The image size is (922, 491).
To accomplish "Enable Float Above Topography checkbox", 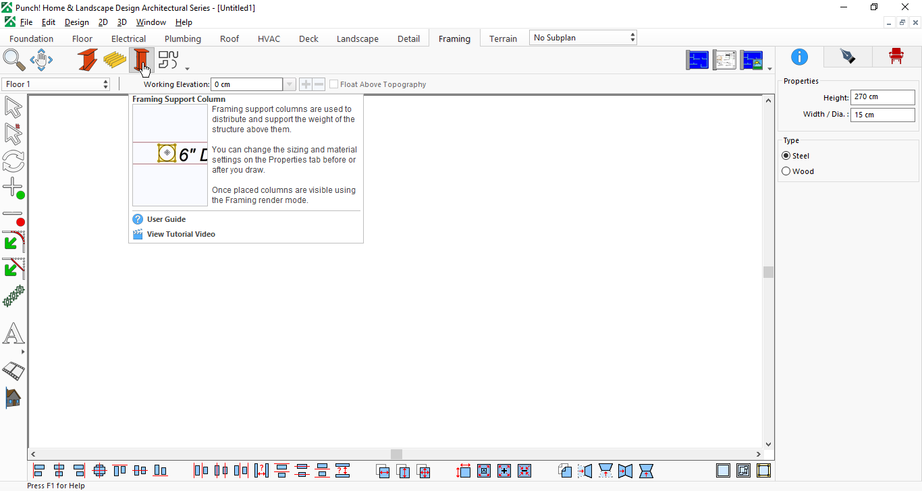I will coord(333,84).
